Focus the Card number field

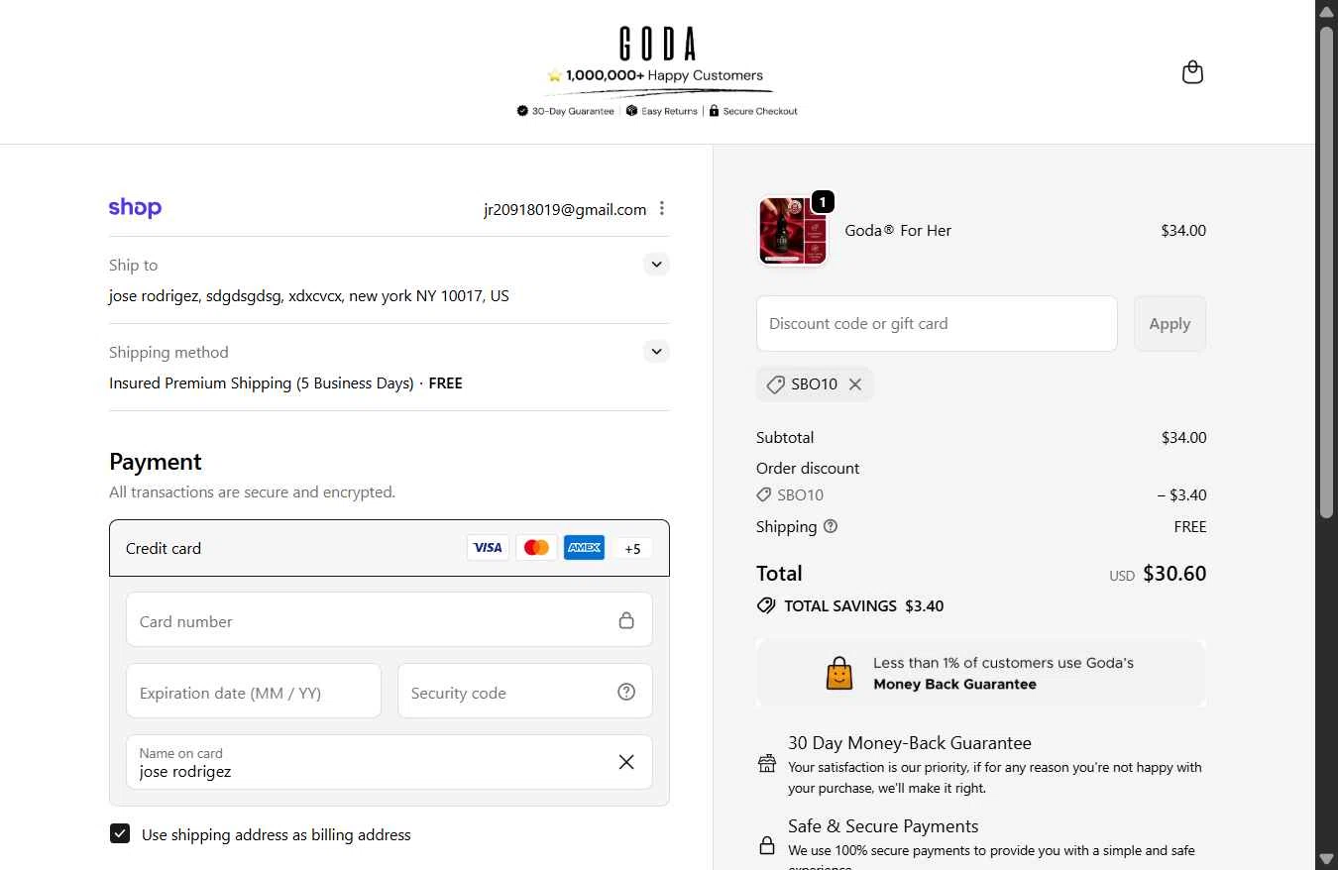390,620
